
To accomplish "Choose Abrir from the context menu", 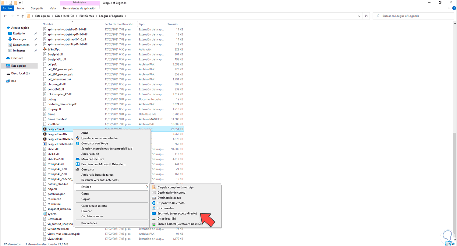I will (85, 133).
